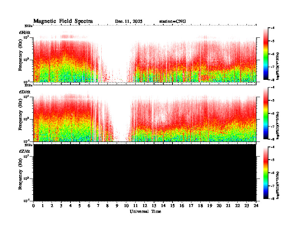Click the 10^0 frequency tick of dD/dt panel
305x236 pixels.
26,119
